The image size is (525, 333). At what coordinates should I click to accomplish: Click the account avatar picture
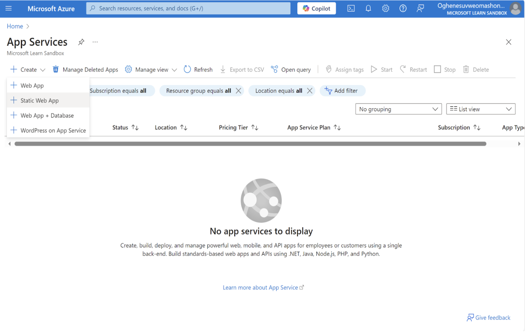pos(516,9)
